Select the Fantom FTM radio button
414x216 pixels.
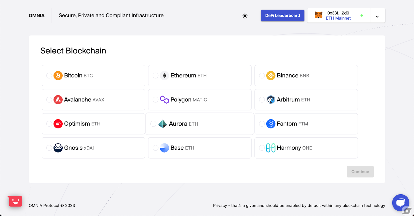pos(262,124)
